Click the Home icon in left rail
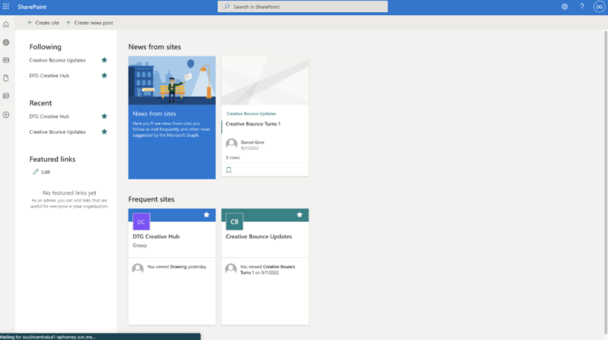 [6, 24]
